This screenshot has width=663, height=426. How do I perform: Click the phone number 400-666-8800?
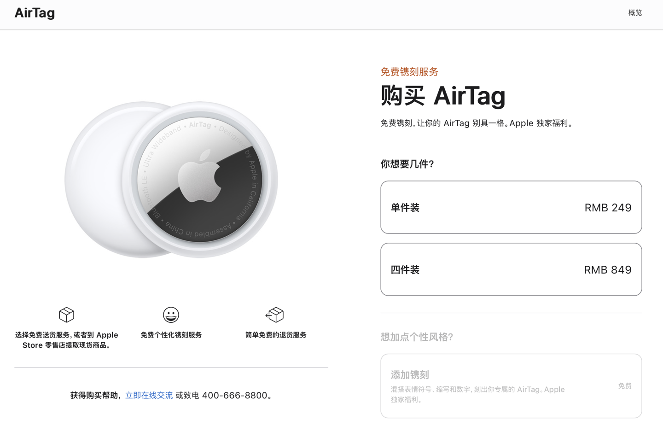click(x=234, y=395)
